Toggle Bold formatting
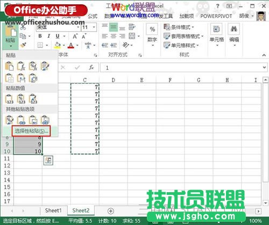The width and height of the screenshot is (269, 225). coord(40,36)
